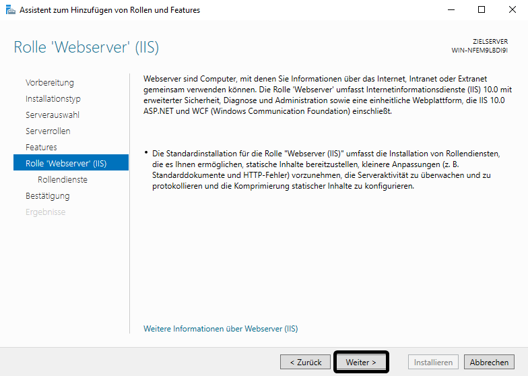The image size is (528, 376).
Task: Cancel the wizard with Abbrechen
Action: click(x=489, y=363)
